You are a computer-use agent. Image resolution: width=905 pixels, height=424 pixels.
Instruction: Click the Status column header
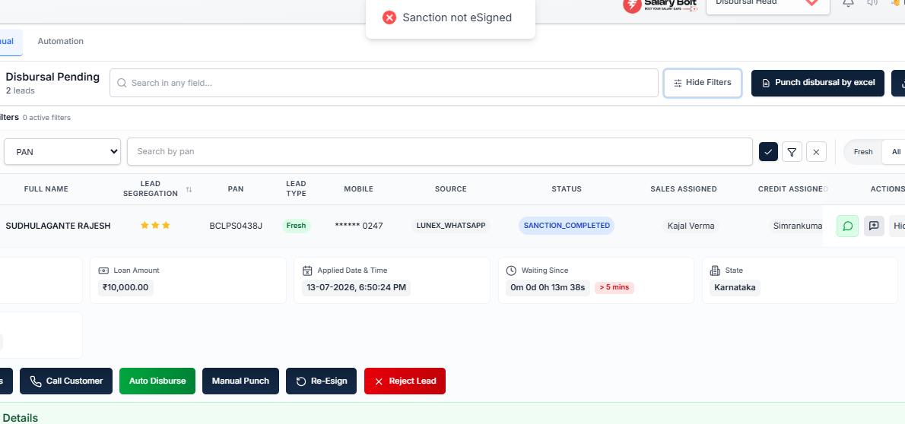567,189
